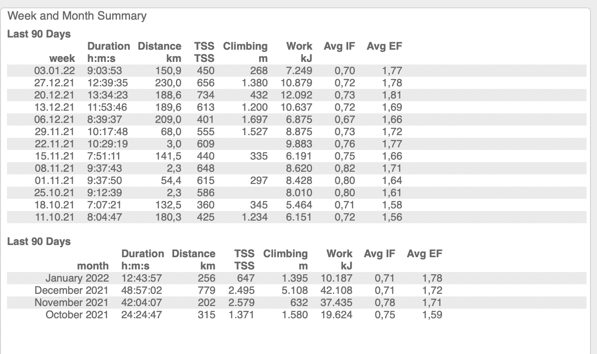Image resolution: width=597 pixels, height=354 pixels.
Task: Select the 11.10.21 week date
Action: [x=55, y=217]
